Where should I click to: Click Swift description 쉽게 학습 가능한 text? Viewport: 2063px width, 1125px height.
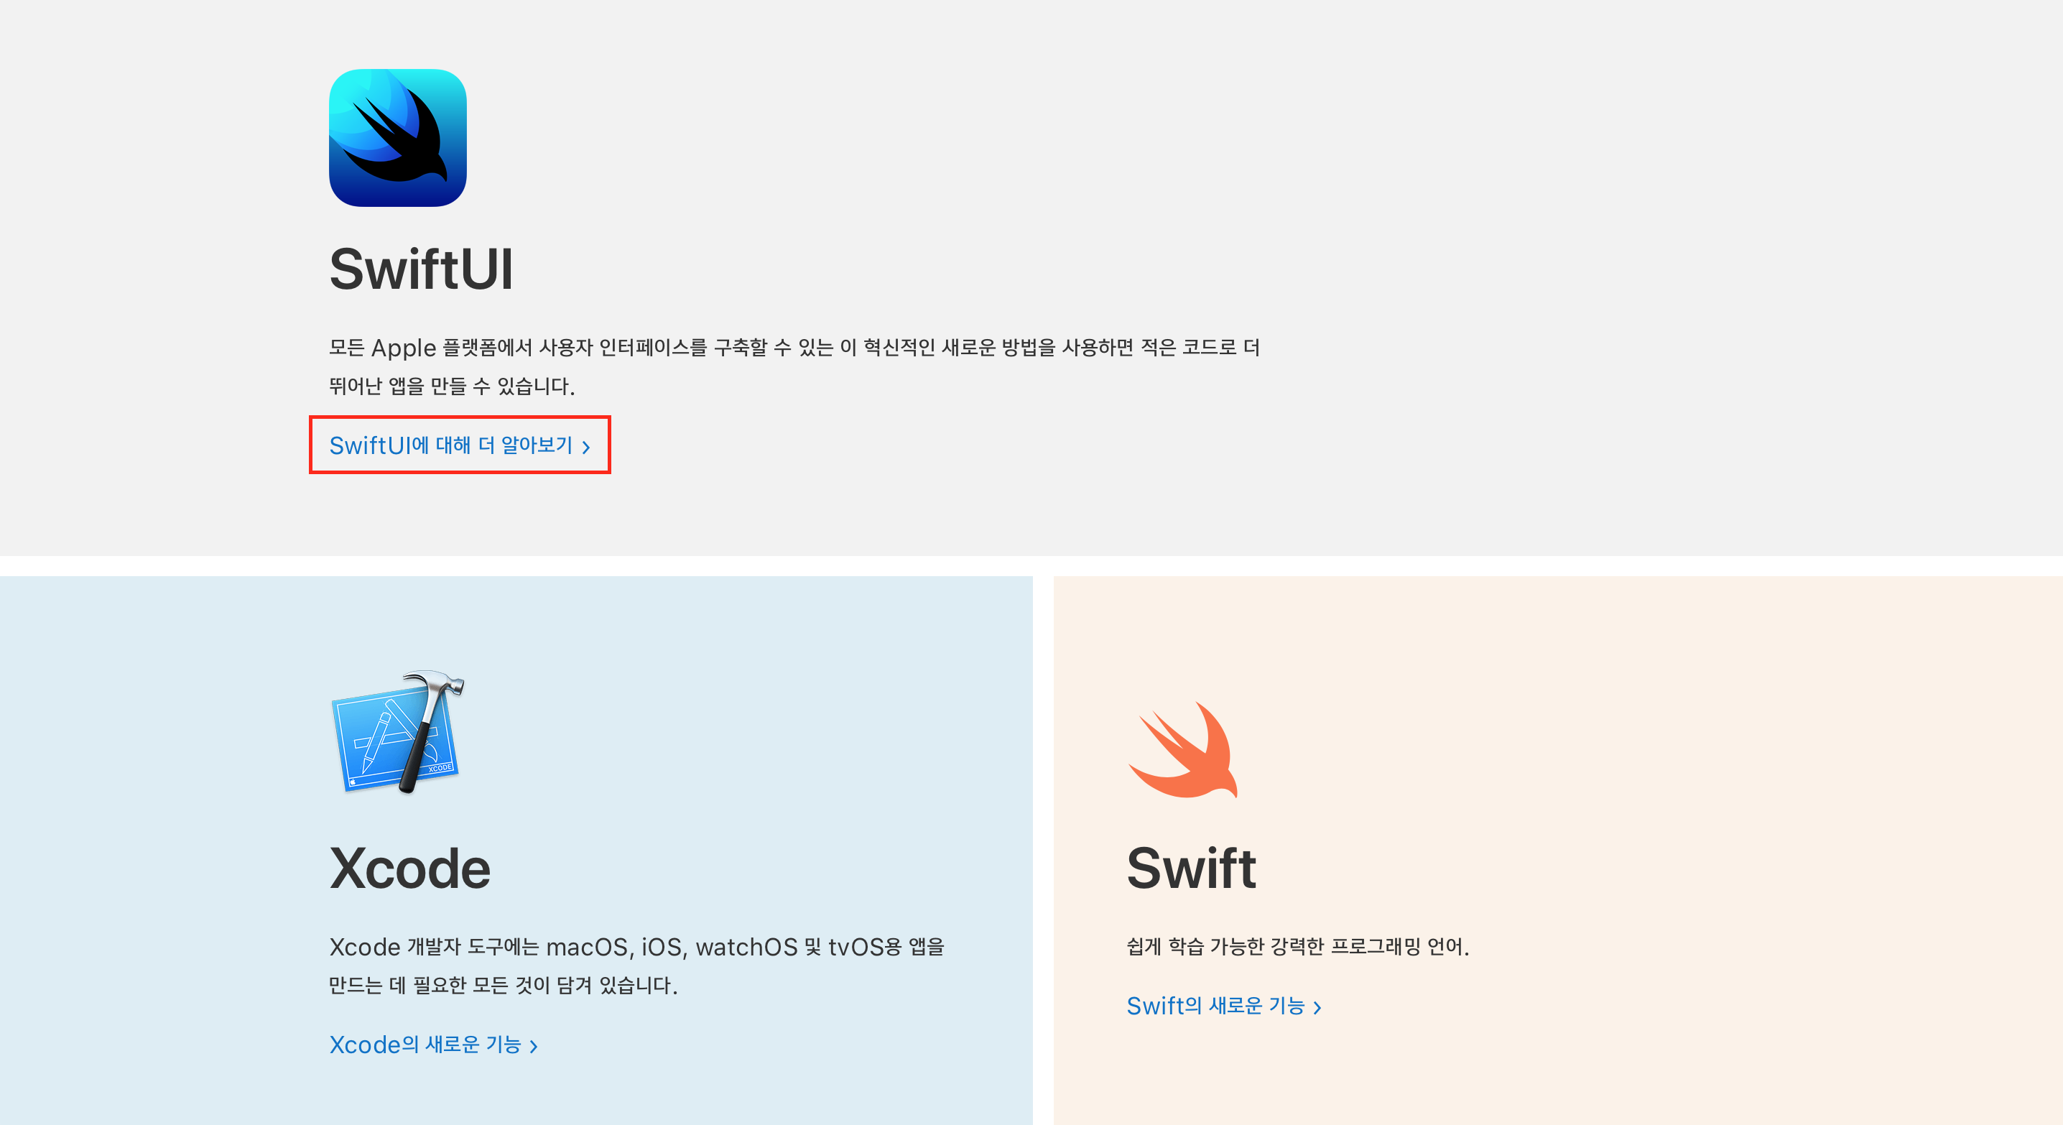pyautogui.click(x=1297, y=946)
